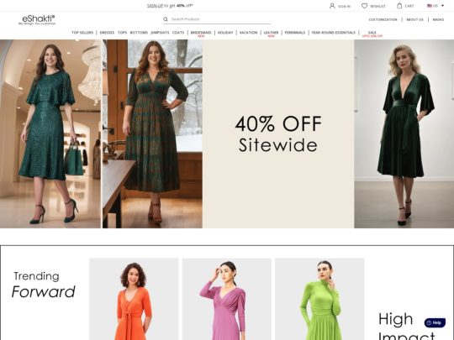Open the shopping Cart bag icon
454x340 pixels.
pyautogui.click(x=399, y=6)
